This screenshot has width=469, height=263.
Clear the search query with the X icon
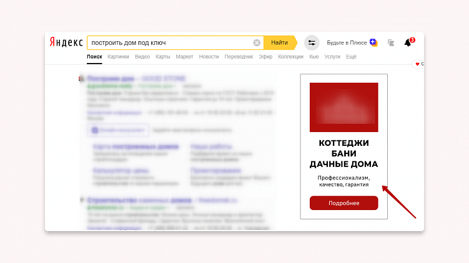[257, 42]
